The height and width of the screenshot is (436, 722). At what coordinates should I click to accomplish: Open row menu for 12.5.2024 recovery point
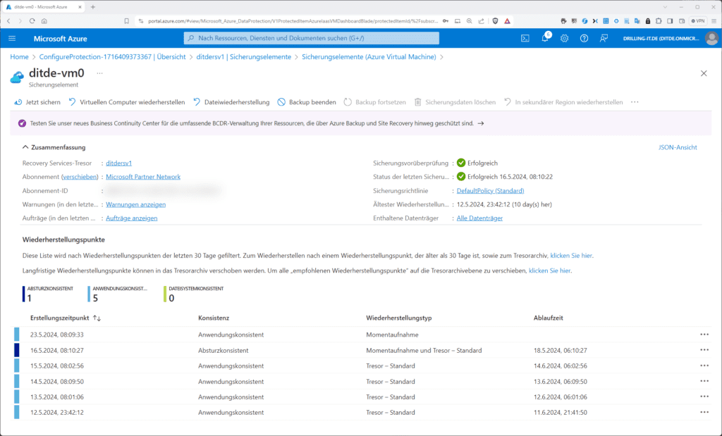pyautogui.click(x=704, y=412)
